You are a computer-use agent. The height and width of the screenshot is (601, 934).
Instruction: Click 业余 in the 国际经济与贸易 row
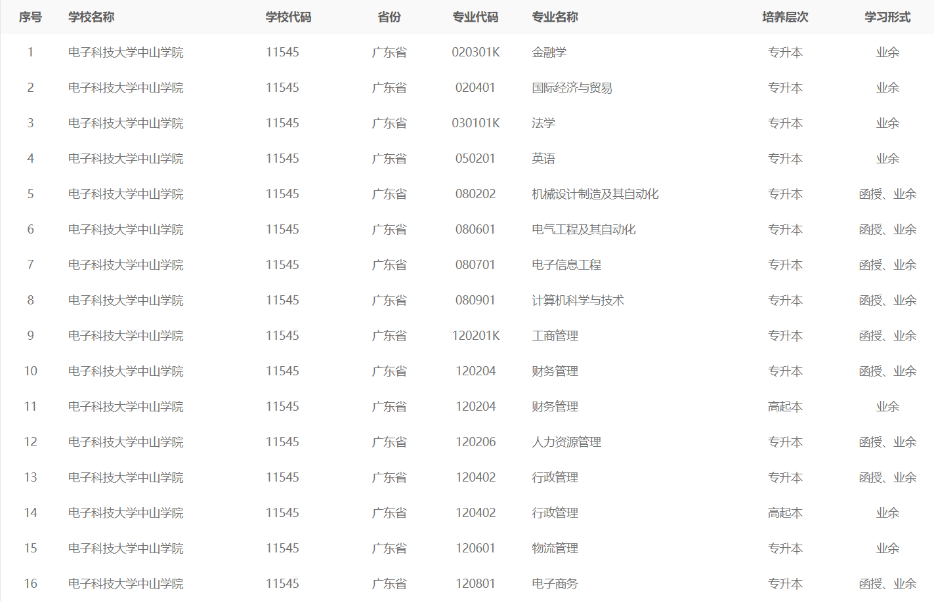(887, 88)
